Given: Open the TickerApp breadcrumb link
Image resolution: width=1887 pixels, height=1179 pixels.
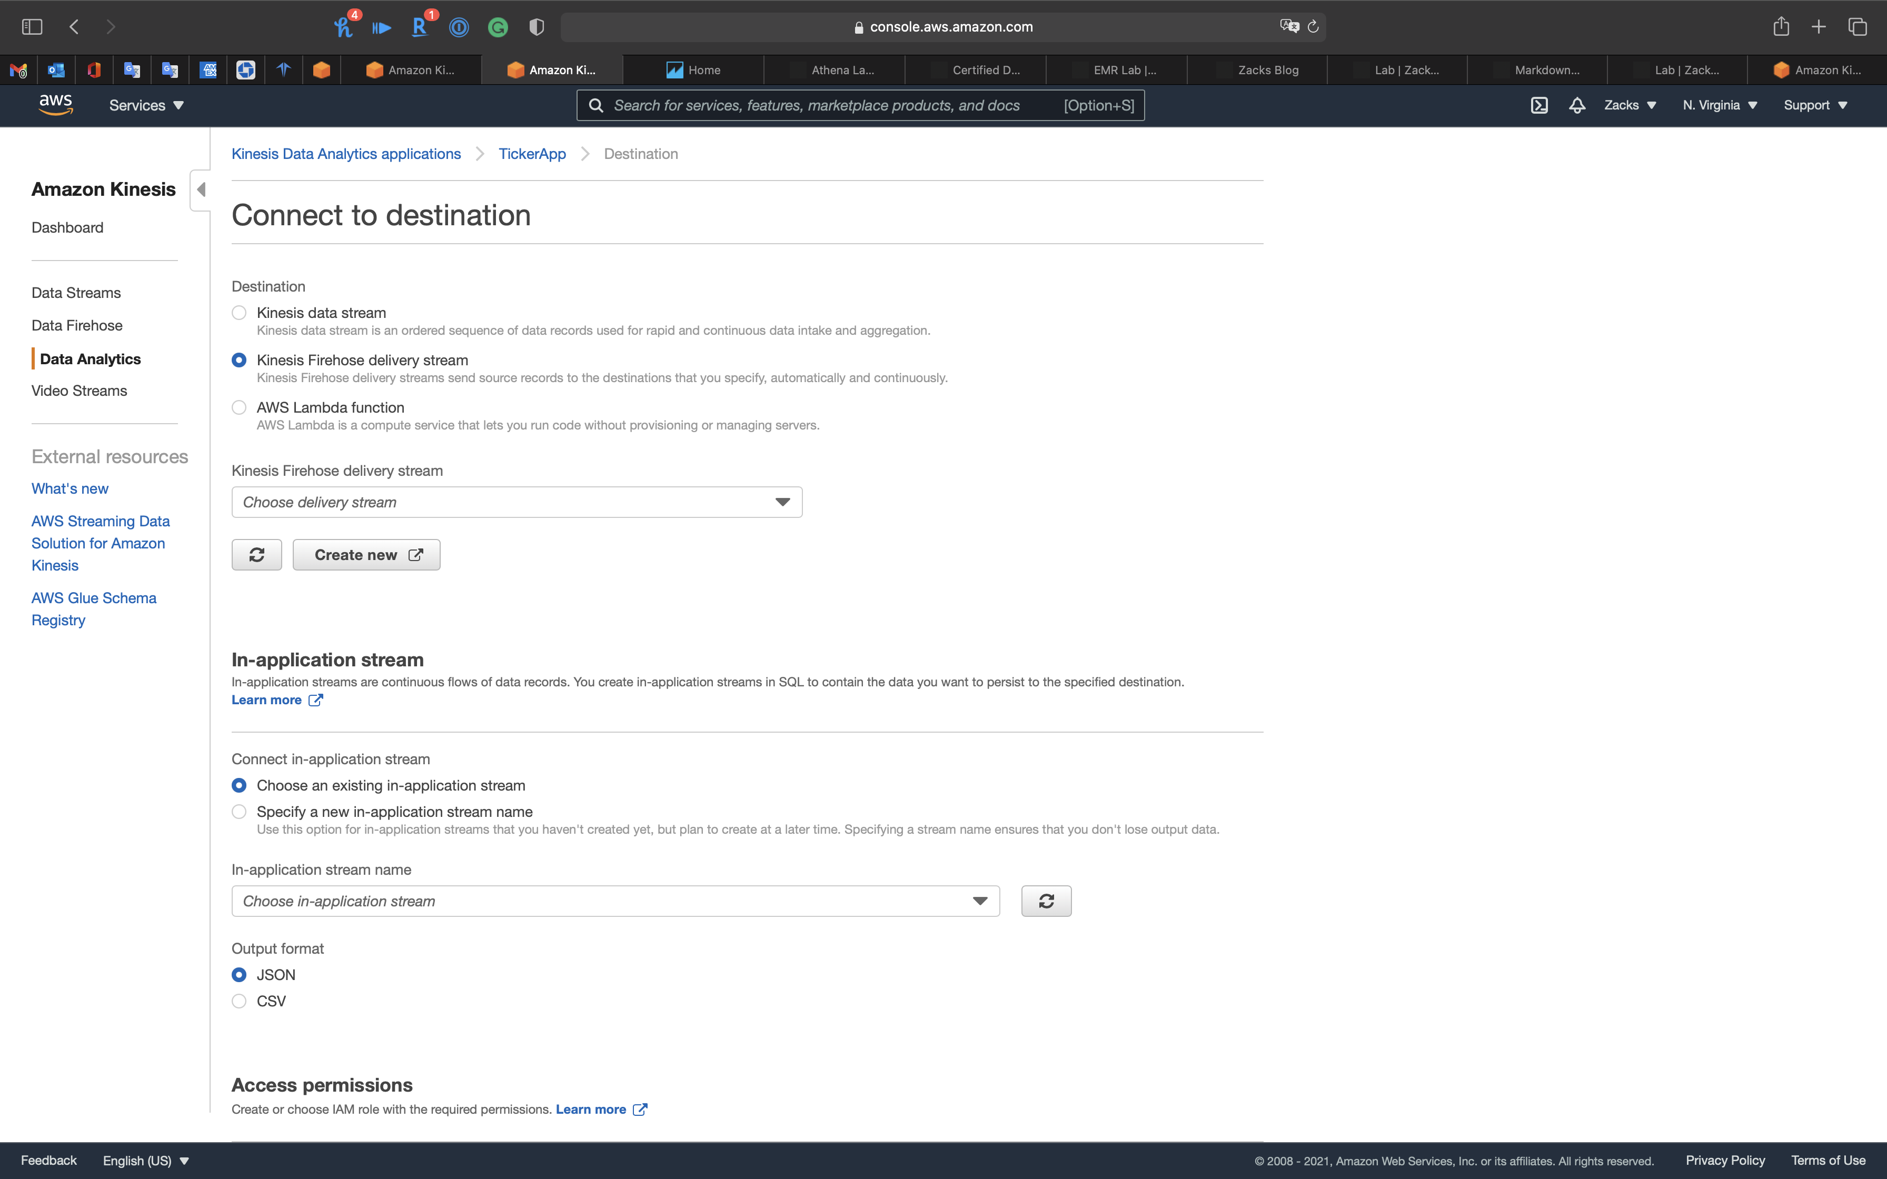Looking at the screenshot, I should [x=532, y=154].
